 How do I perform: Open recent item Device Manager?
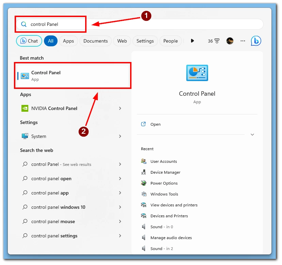point(165,172)
